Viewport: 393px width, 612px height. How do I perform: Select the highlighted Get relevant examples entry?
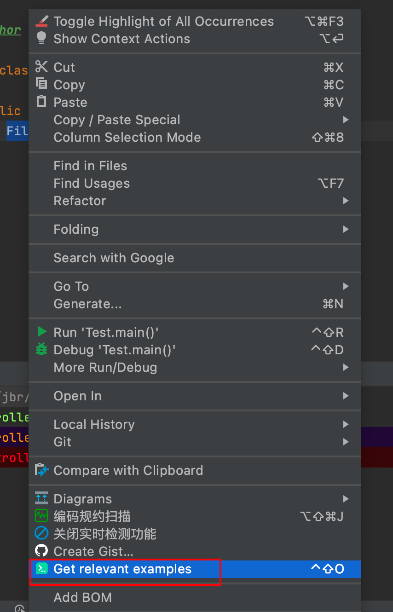(x=122, y=569)
